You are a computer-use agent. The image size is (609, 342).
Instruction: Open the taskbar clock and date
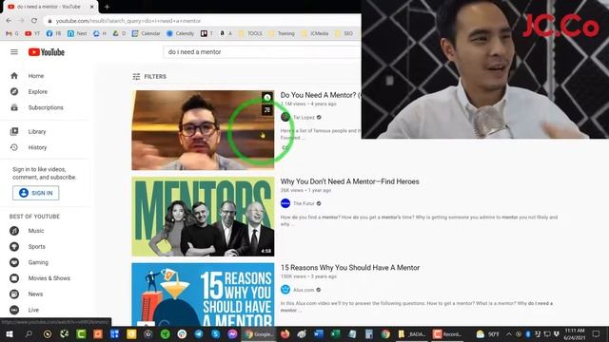(575, 333)
